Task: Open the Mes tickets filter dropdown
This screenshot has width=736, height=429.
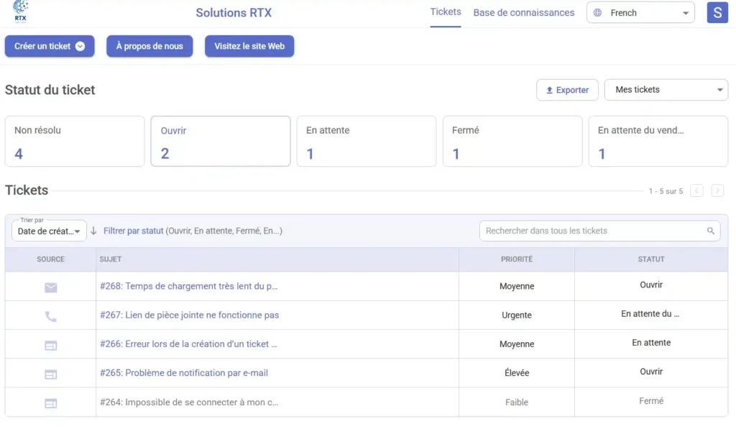Action: click(666, 90)
